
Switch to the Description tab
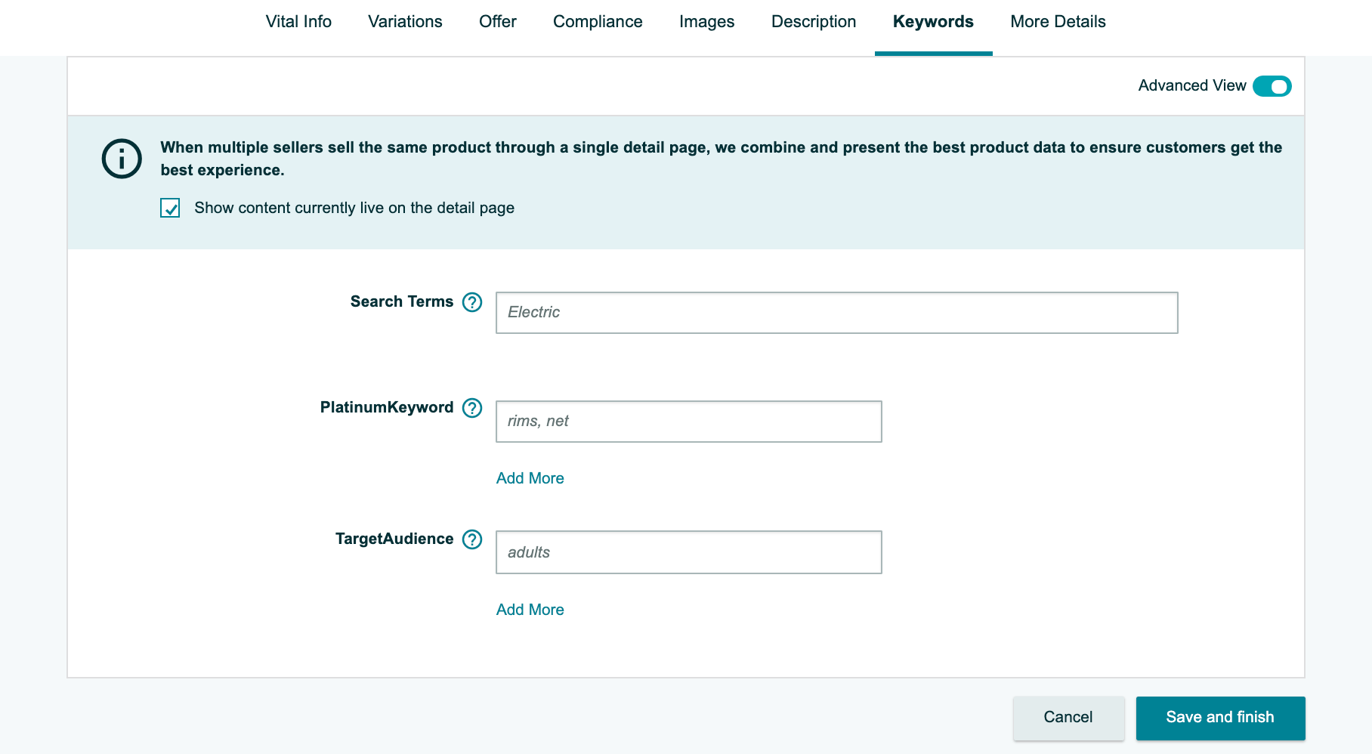tap(814, 22)
